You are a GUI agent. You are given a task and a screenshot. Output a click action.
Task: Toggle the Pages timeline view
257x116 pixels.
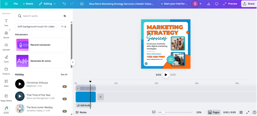click(x=214, y=112)
